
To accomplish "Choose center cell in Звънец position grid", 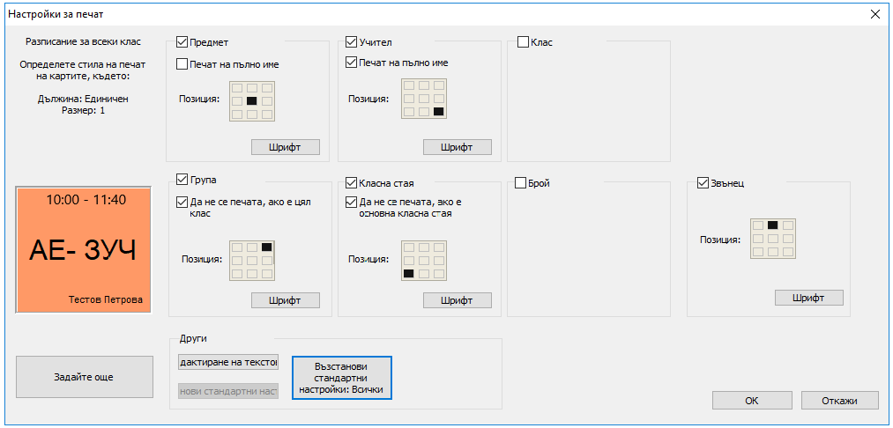I will coord(772,238).
